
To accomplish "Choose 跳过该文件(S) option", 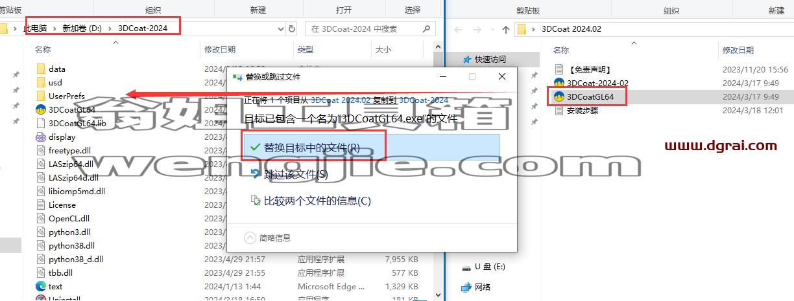I will (x=370, y=174).
